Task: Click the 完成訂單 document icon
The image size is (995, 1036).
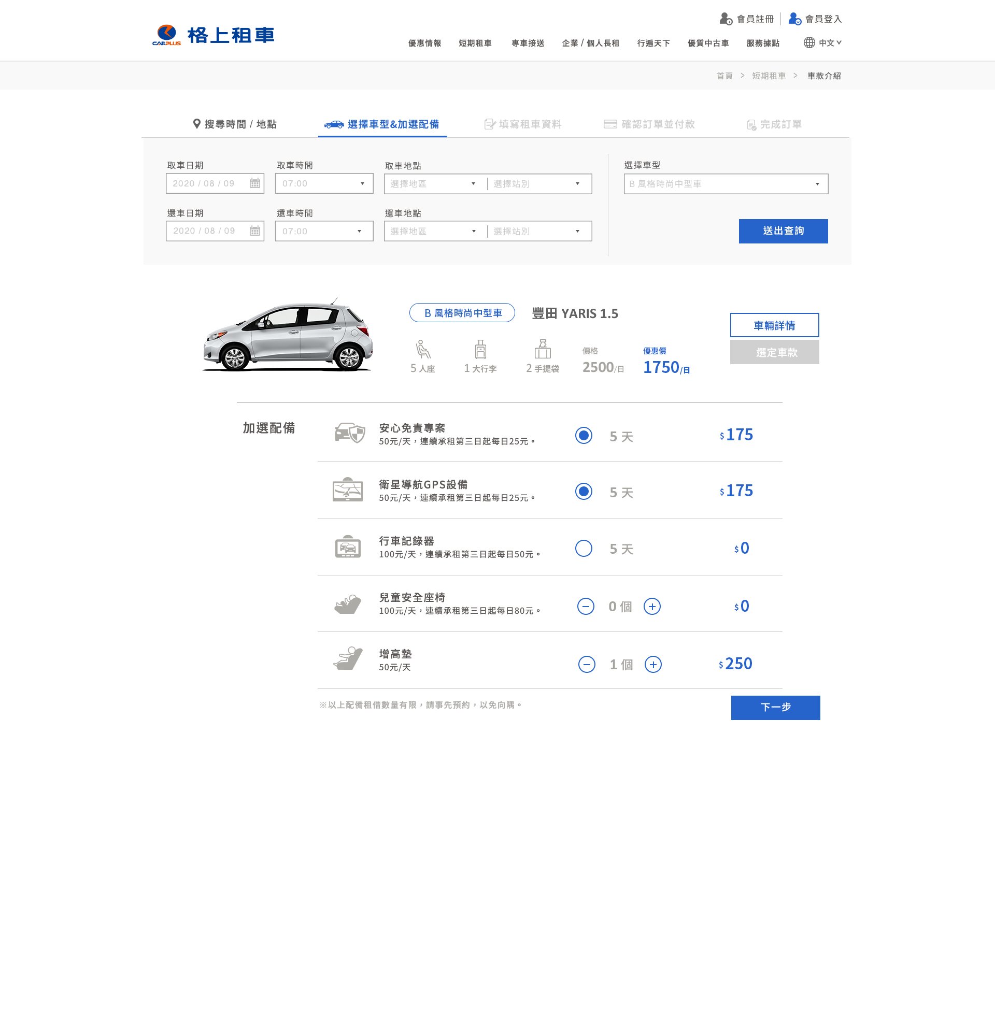Action: (x=751, y=125)
